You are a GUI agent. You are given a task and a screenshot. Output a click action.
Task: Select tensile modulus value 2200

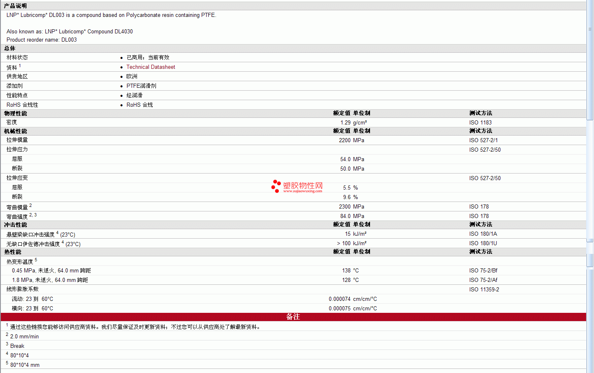(x=344, y=140)
